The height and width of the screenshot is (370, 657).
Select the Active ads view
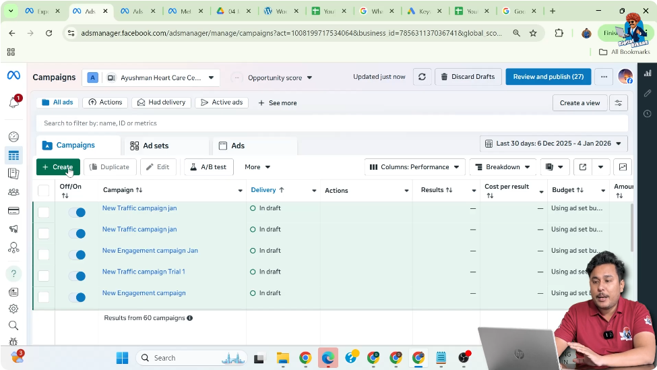(x=222, y=102)
